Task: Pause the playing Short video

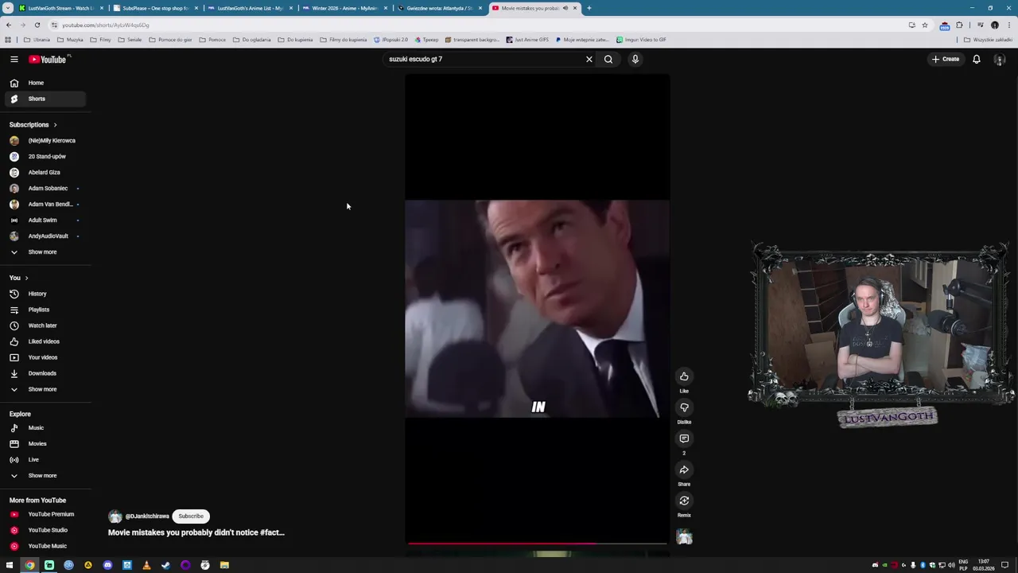Action: 537,309
